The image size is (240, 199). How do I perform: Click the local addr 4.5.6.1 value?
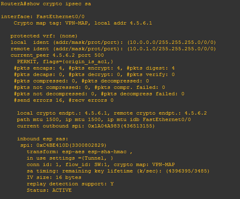pos(123,23)
